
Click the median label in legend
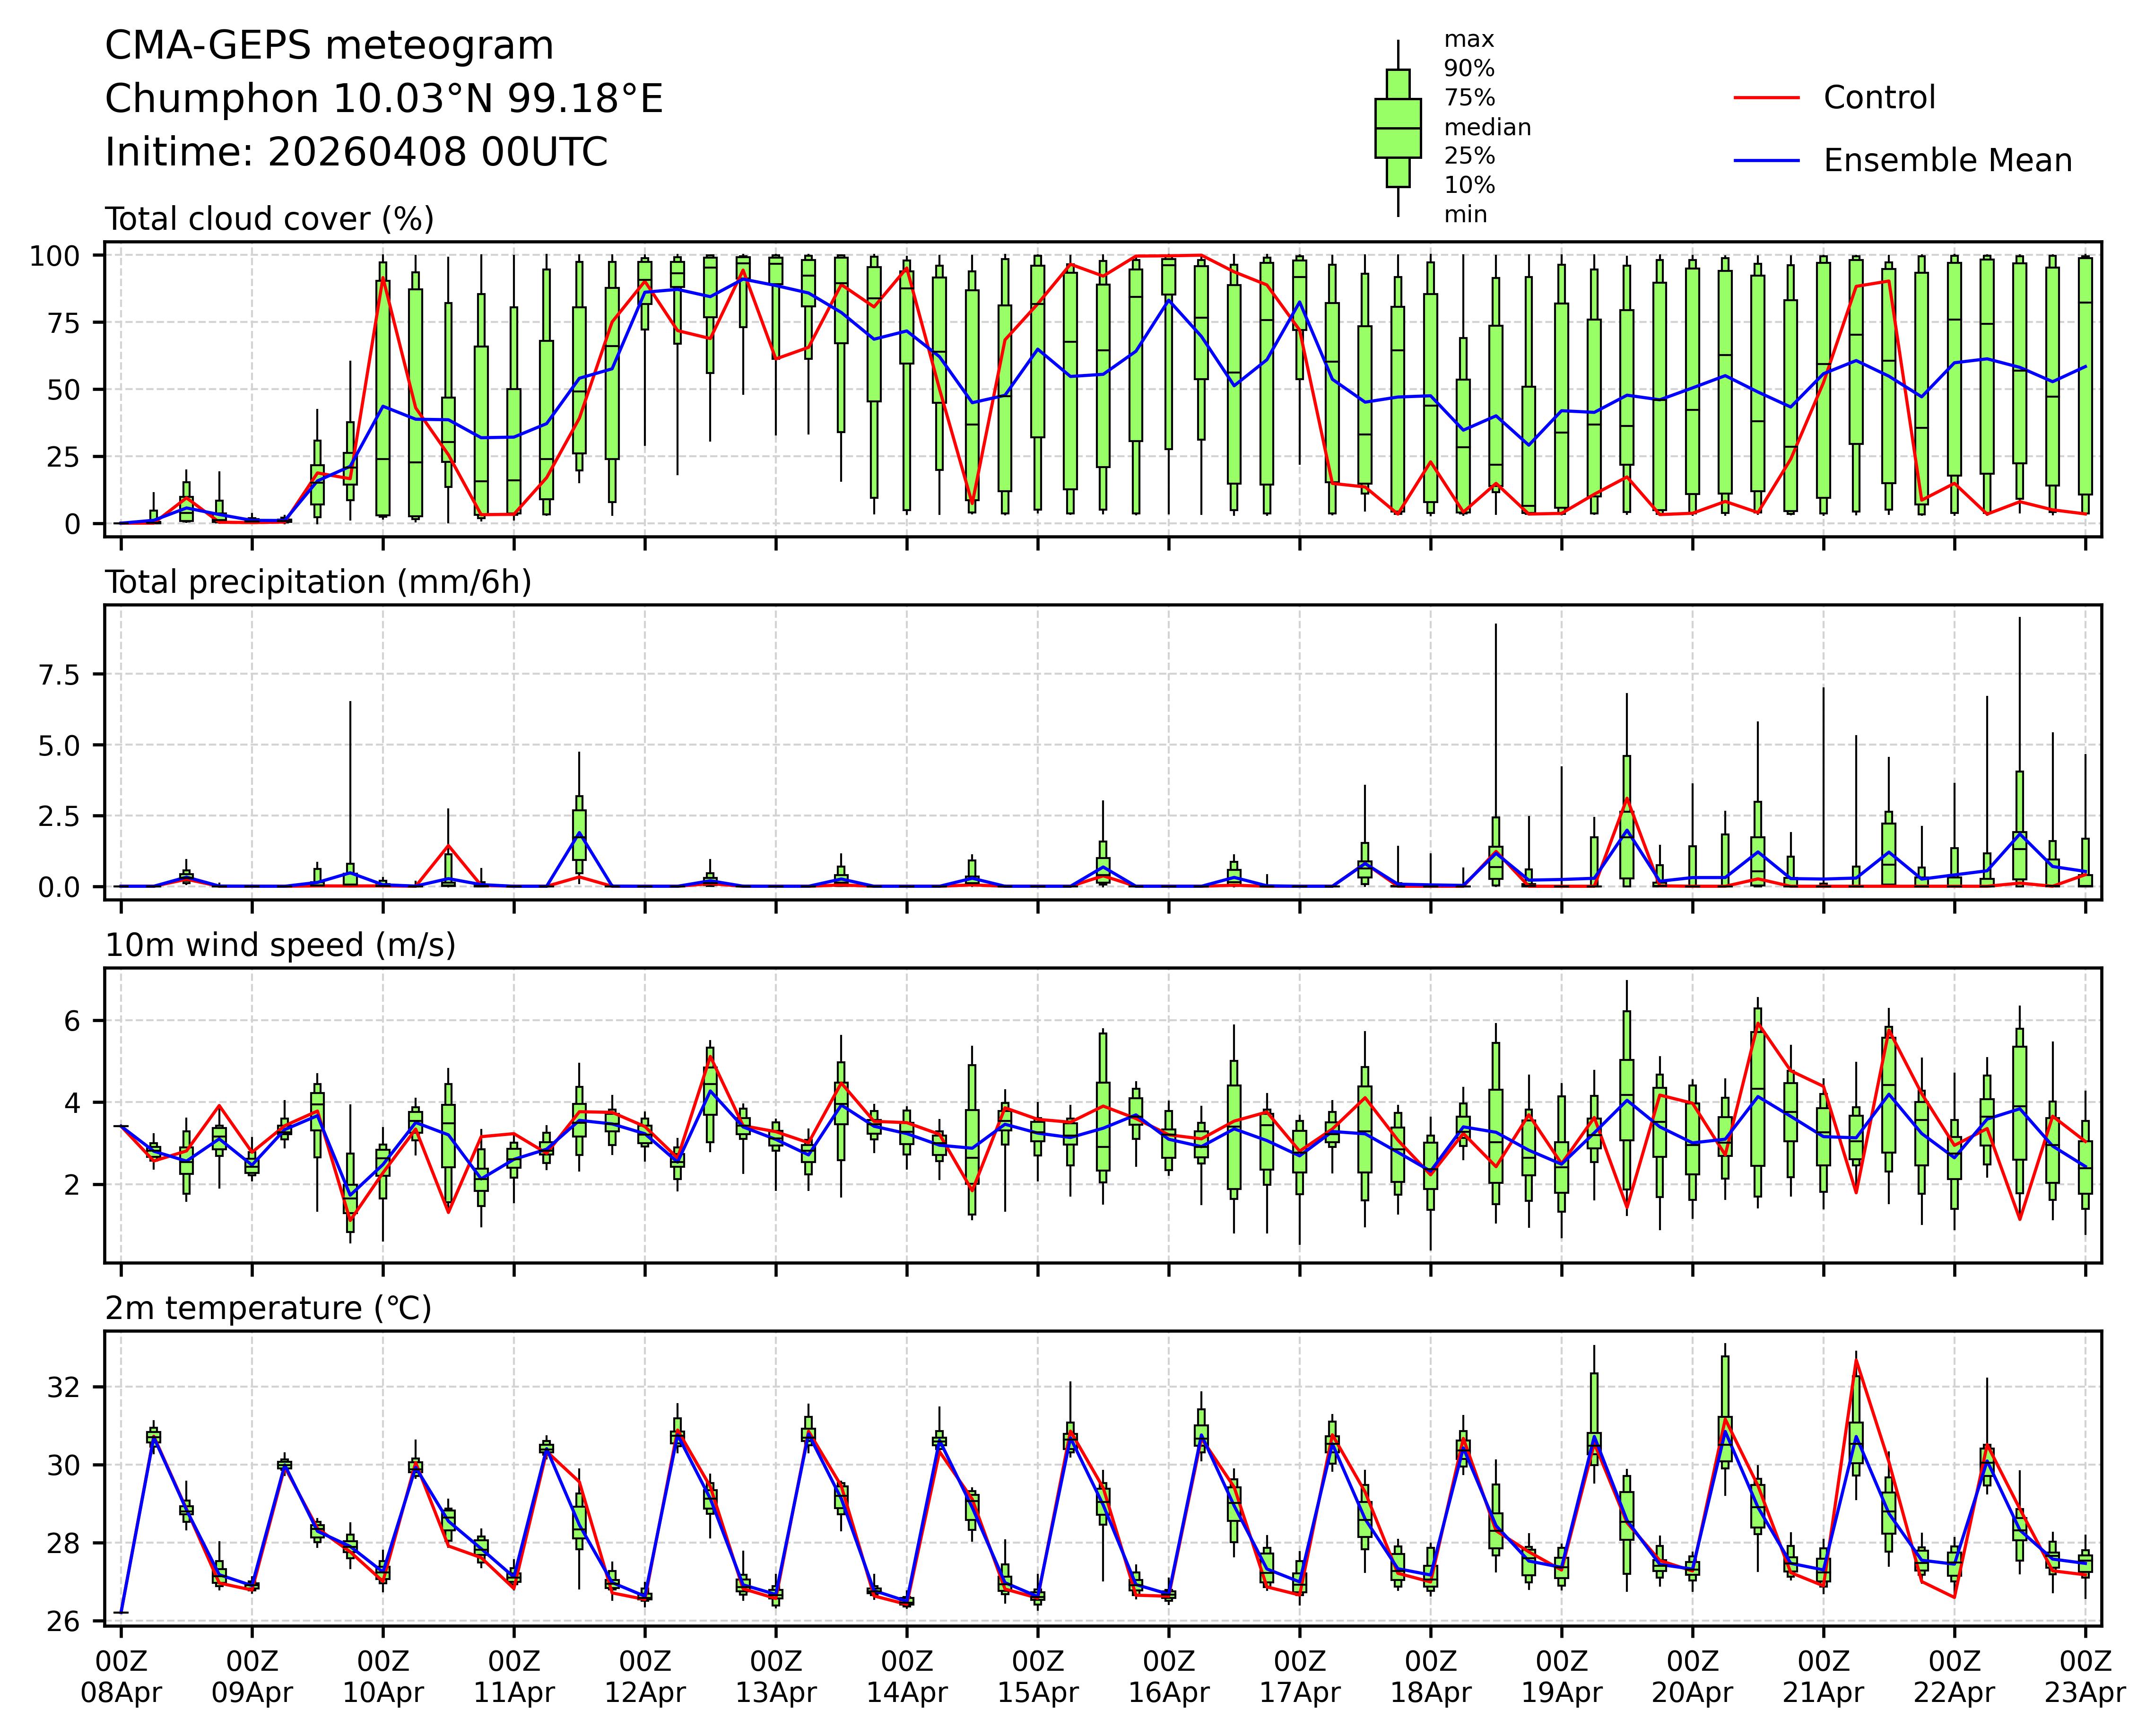[1487, 127]
